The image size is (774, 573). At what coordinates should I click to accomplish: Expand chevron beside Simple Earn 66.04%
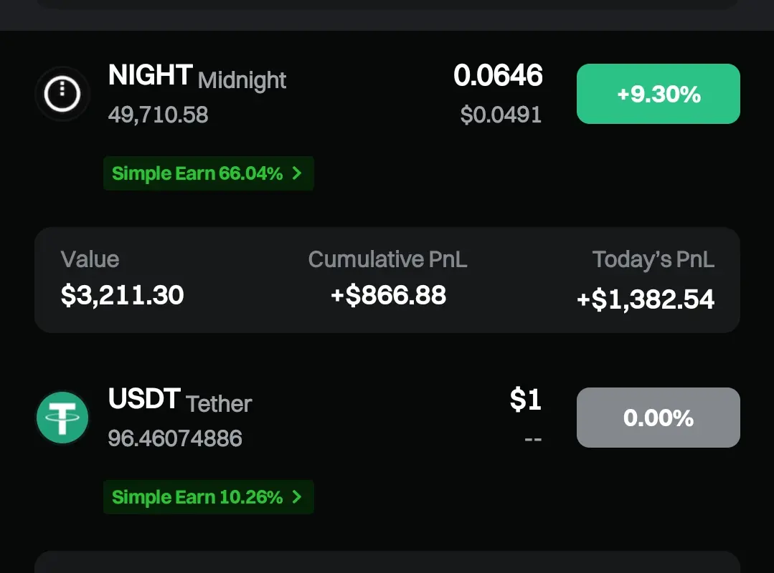pos(297,173)
